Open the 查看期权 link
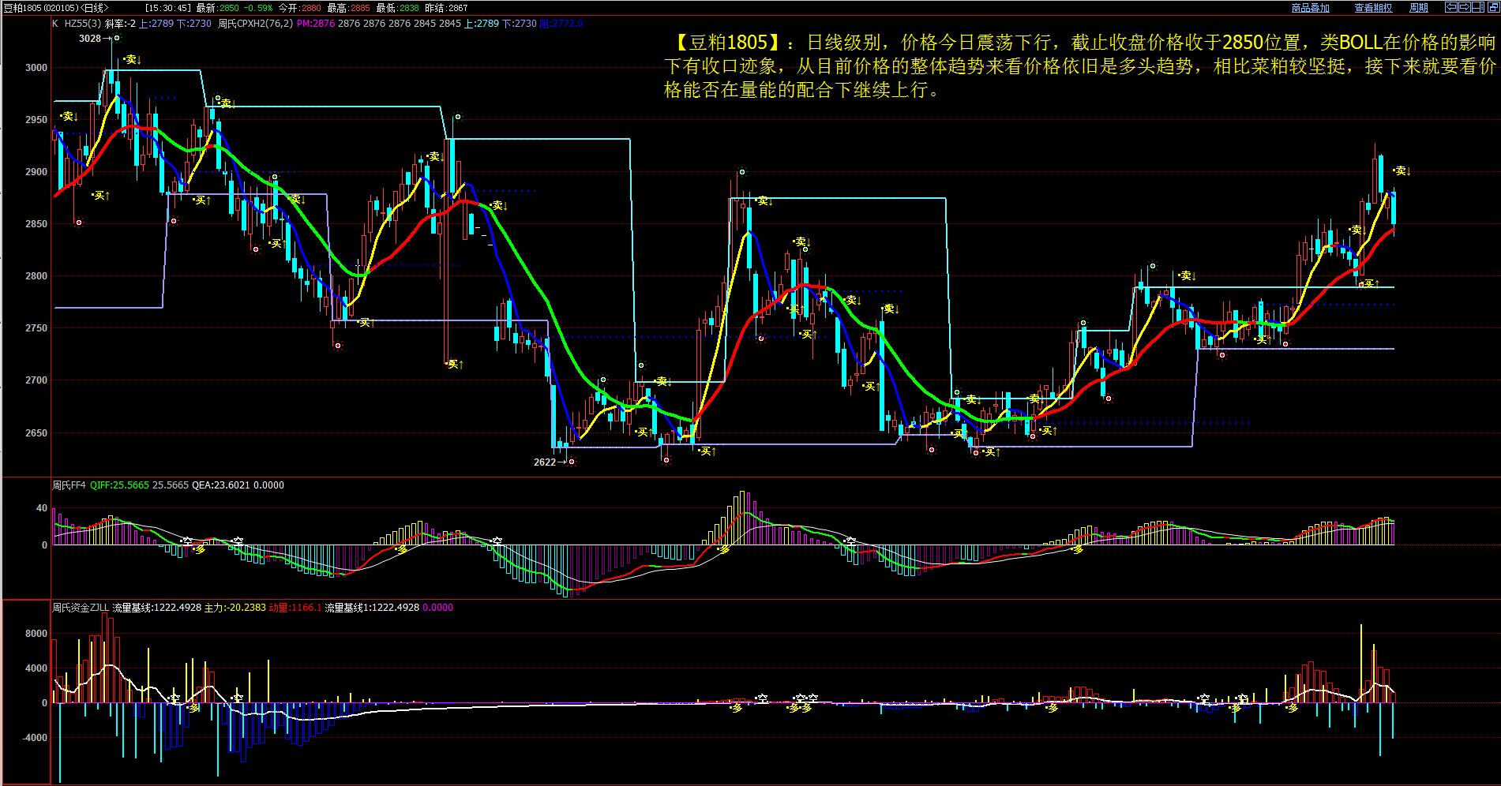Viewport: 1501px width, 786px height. point(1373,8)
